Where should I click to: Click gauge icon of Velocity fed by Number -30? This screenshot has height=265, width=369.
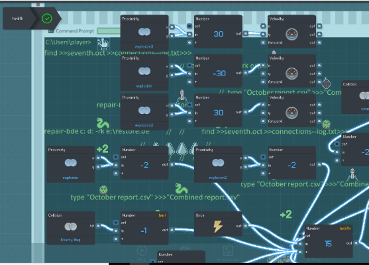click(291, 74)
